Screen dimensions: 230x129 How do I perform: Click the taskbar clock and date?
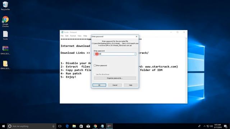pyautogui.click(x=217, y=126)
